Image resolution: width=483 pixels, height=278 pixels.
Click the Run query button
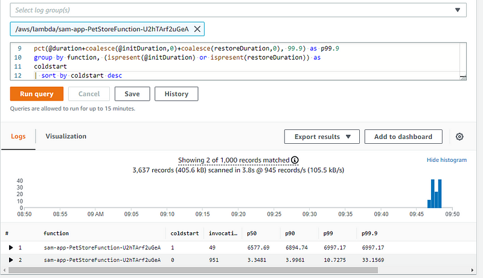pos(37,94)
